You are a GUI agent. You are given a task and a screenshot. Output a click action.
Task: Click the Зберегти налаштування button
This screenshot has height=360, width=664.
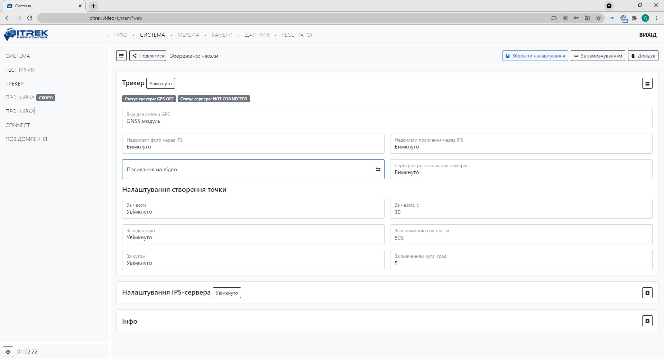click(535, 56)
